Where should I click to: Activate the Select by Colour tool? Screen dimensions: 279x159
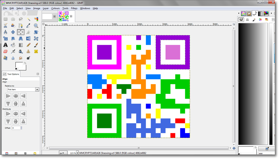tap(36, 19)
